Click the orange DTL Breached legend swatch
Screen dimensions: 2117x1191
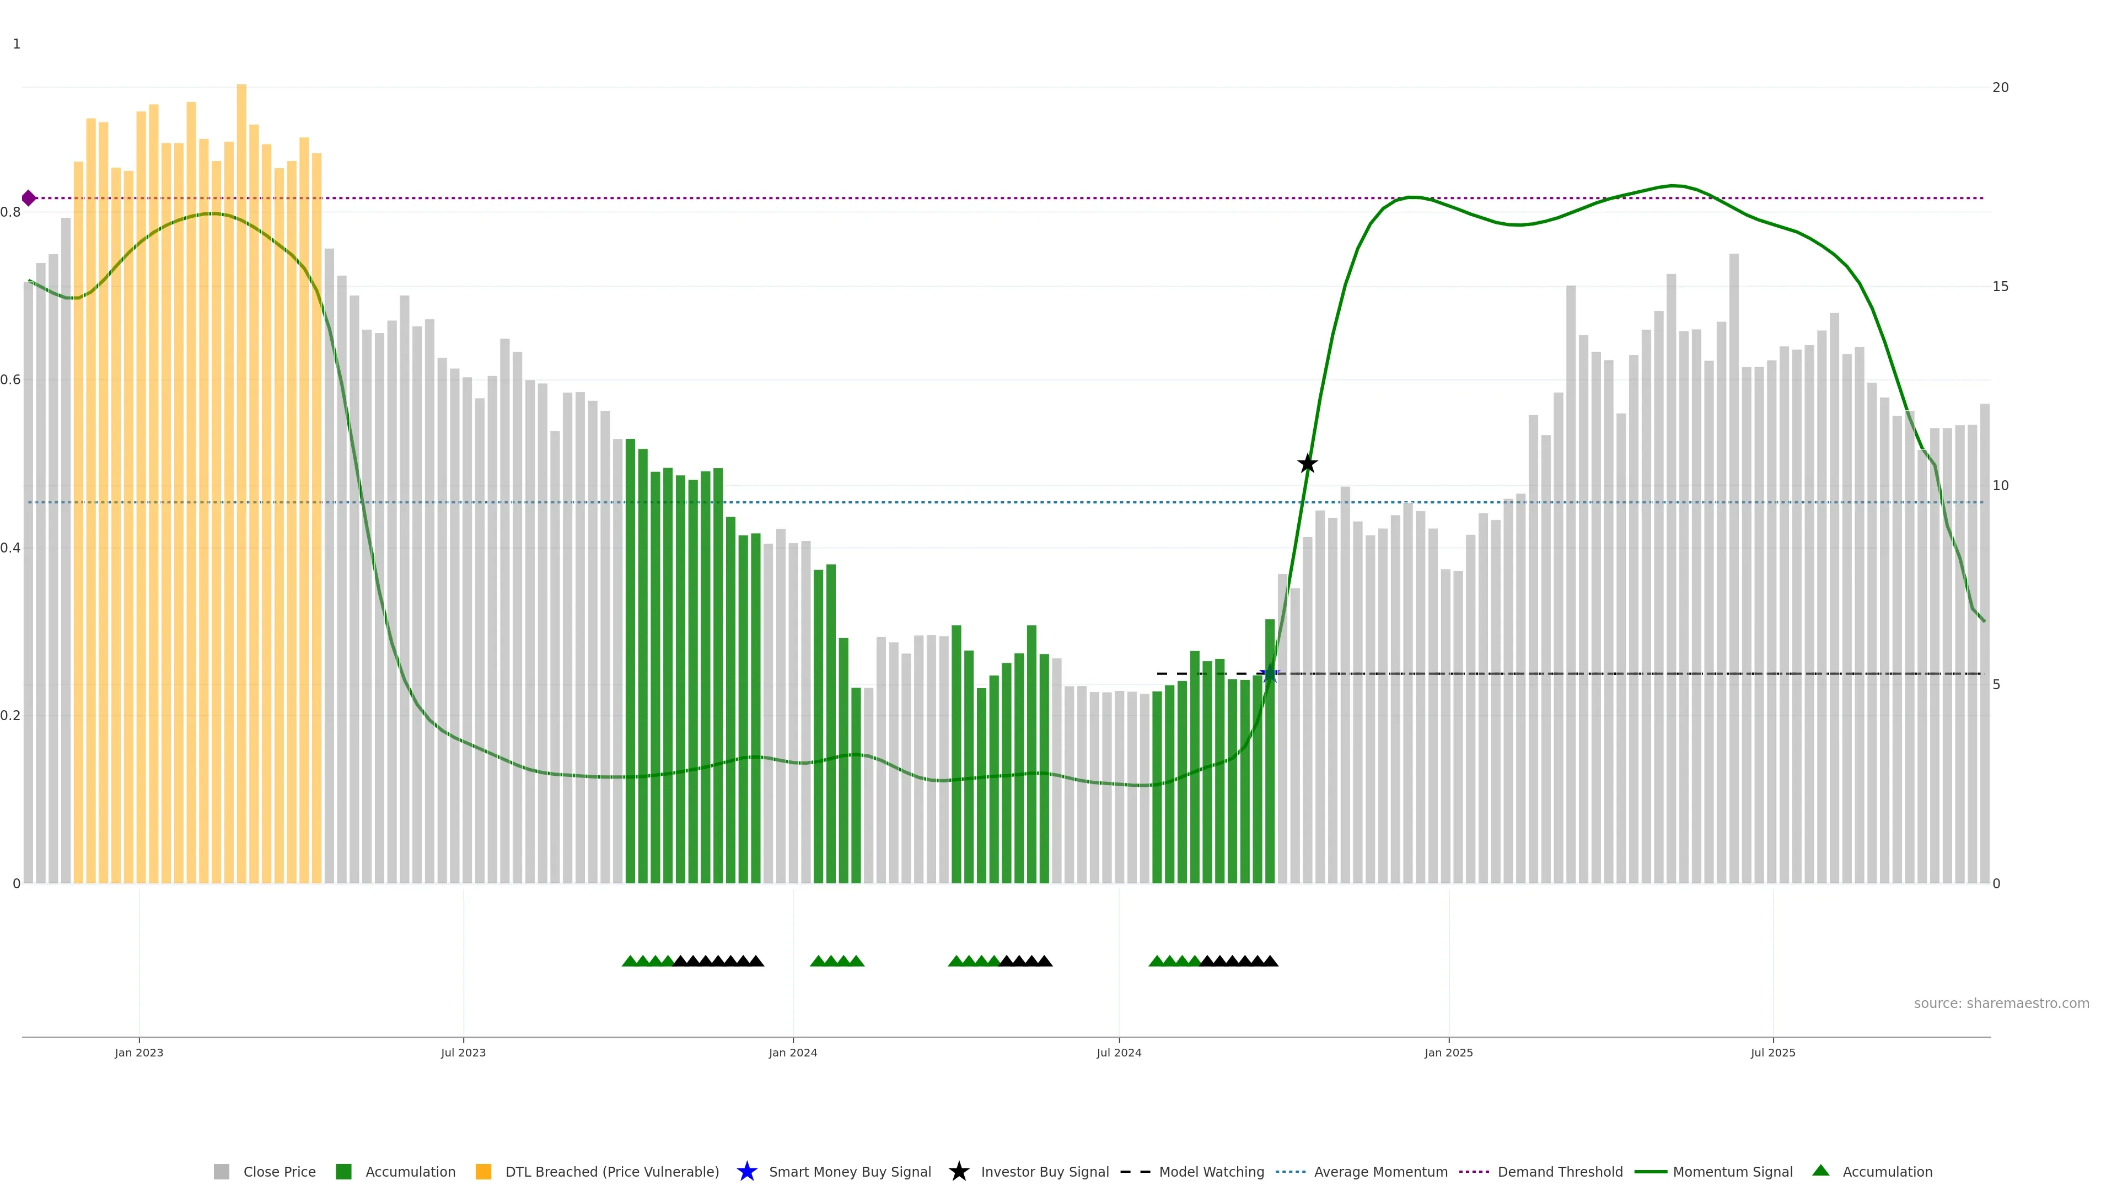click(x=483, y=1171)
